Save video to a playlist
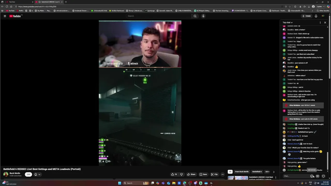The width and height of the screenshot is (331, 186). coord(203,174)
